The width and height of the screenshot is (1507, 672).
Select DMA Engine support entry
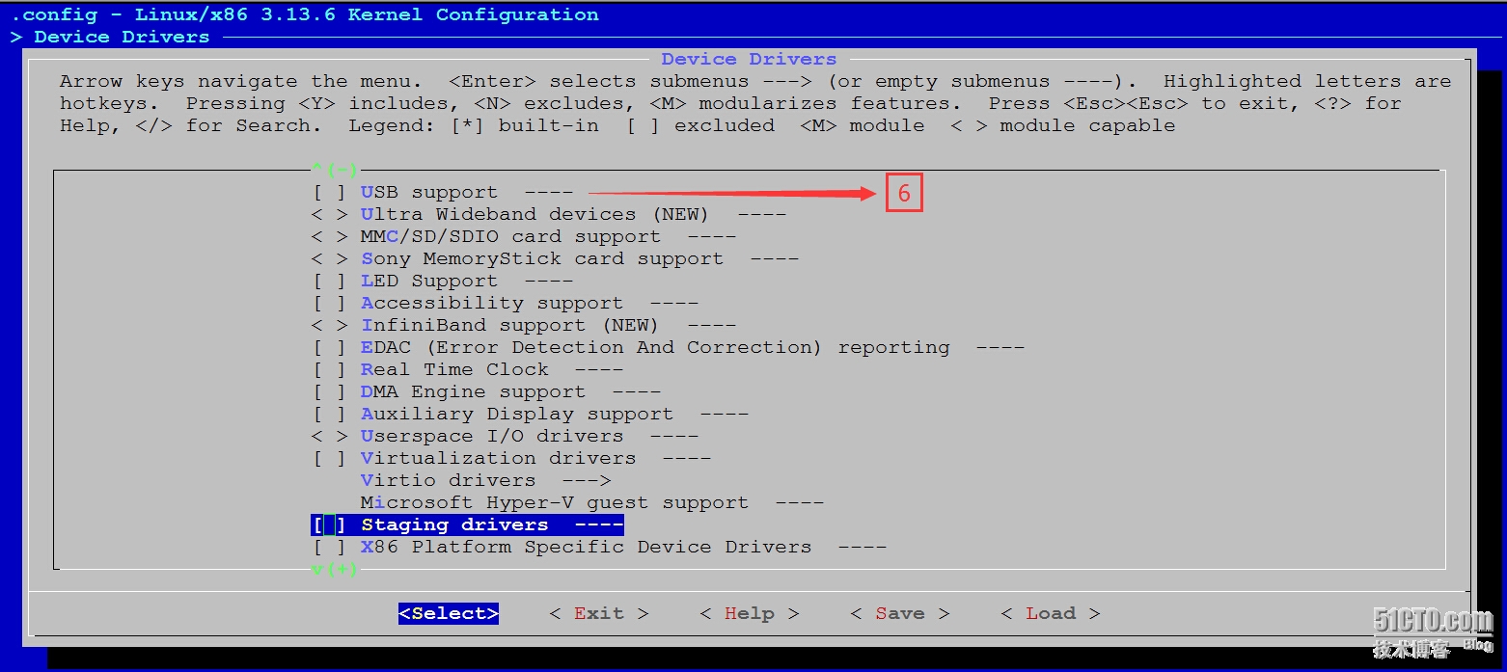point(510,391)
